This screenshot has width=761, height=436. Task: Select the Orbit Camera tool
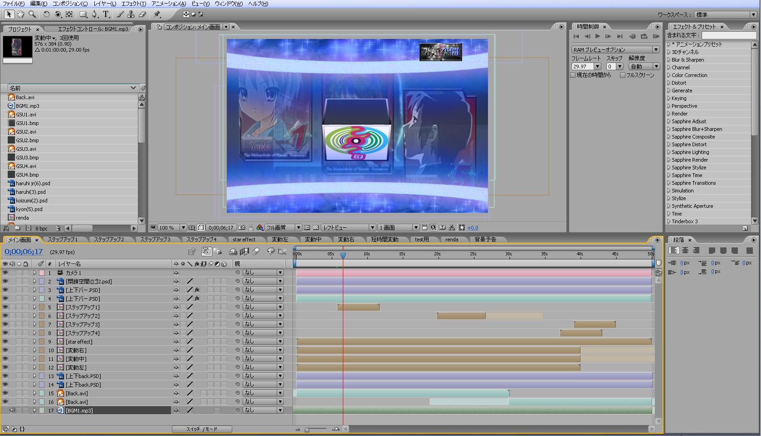click(58, 14)
